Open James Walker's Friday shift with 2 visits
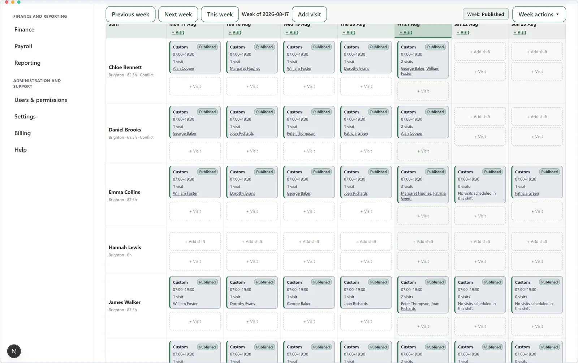Image resolution: width=578 pixels, height=363 pixels. [x=423, y=295]
